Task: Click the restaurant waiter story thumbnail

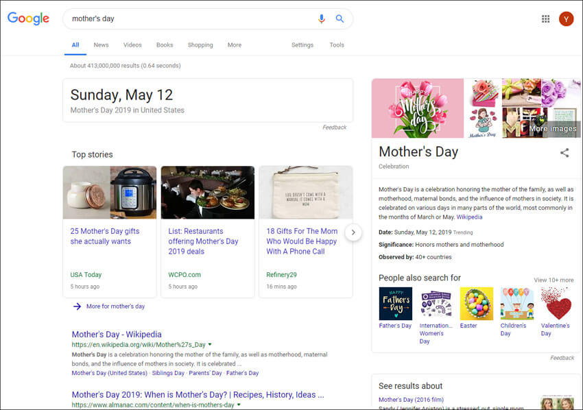Action: tap(208, 193)
